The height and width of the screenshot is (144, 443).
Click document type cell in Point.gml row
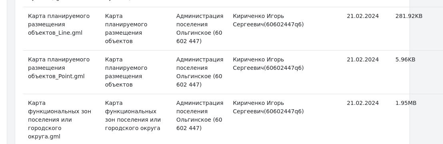126,72
